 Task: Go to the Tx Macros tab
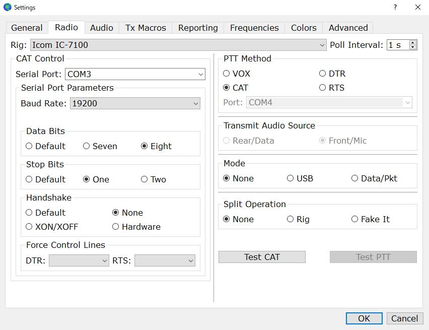click(x=146, y=28)
